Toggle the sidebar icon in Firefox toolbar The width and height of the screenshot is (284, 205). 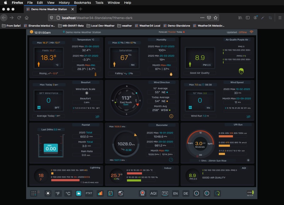tap(247, 17)
